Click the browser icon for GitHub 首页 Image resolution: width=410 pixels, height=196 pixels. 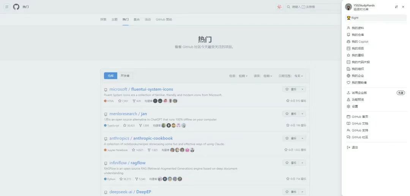(x=348, y=117)
